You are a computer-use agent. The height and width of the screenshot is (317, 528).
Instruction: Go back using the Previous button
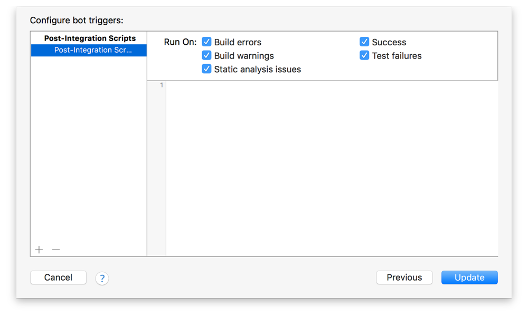404,278
